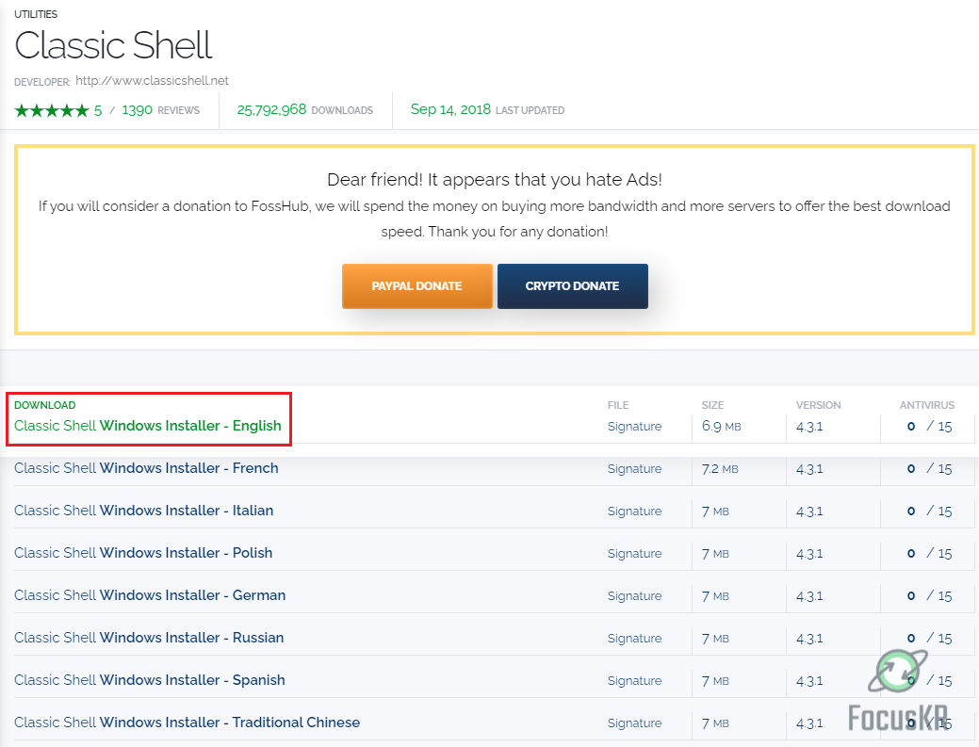The height and width of the screenshot is (747, 979).
Task: Click the 7.2 MB size of French installer
Action: [720, 469]
